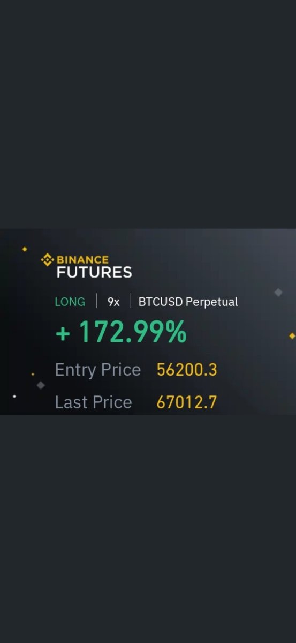Screen dimensions: 296x643
Task: Click the yellow sparkle diamond above the Binance logo
Action: [x=24, y=249]
